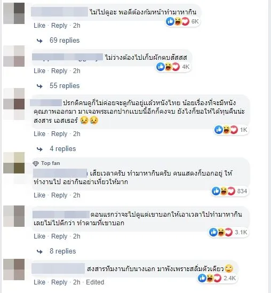The image size is (271, 293).
Task: Show the 8 replies thread
Action: [x=63, y=251]
